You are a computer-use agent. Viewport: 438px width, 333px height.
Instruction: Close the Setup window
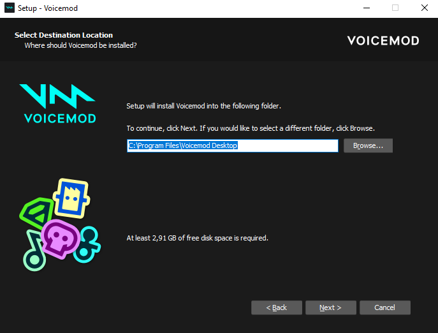(x=425, y=8)
